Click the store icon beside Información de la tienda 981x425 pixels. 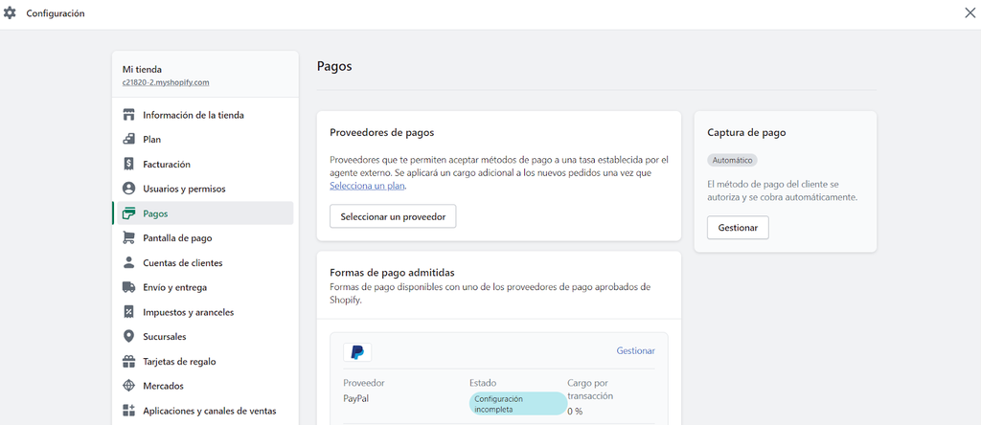pos(128,115)
